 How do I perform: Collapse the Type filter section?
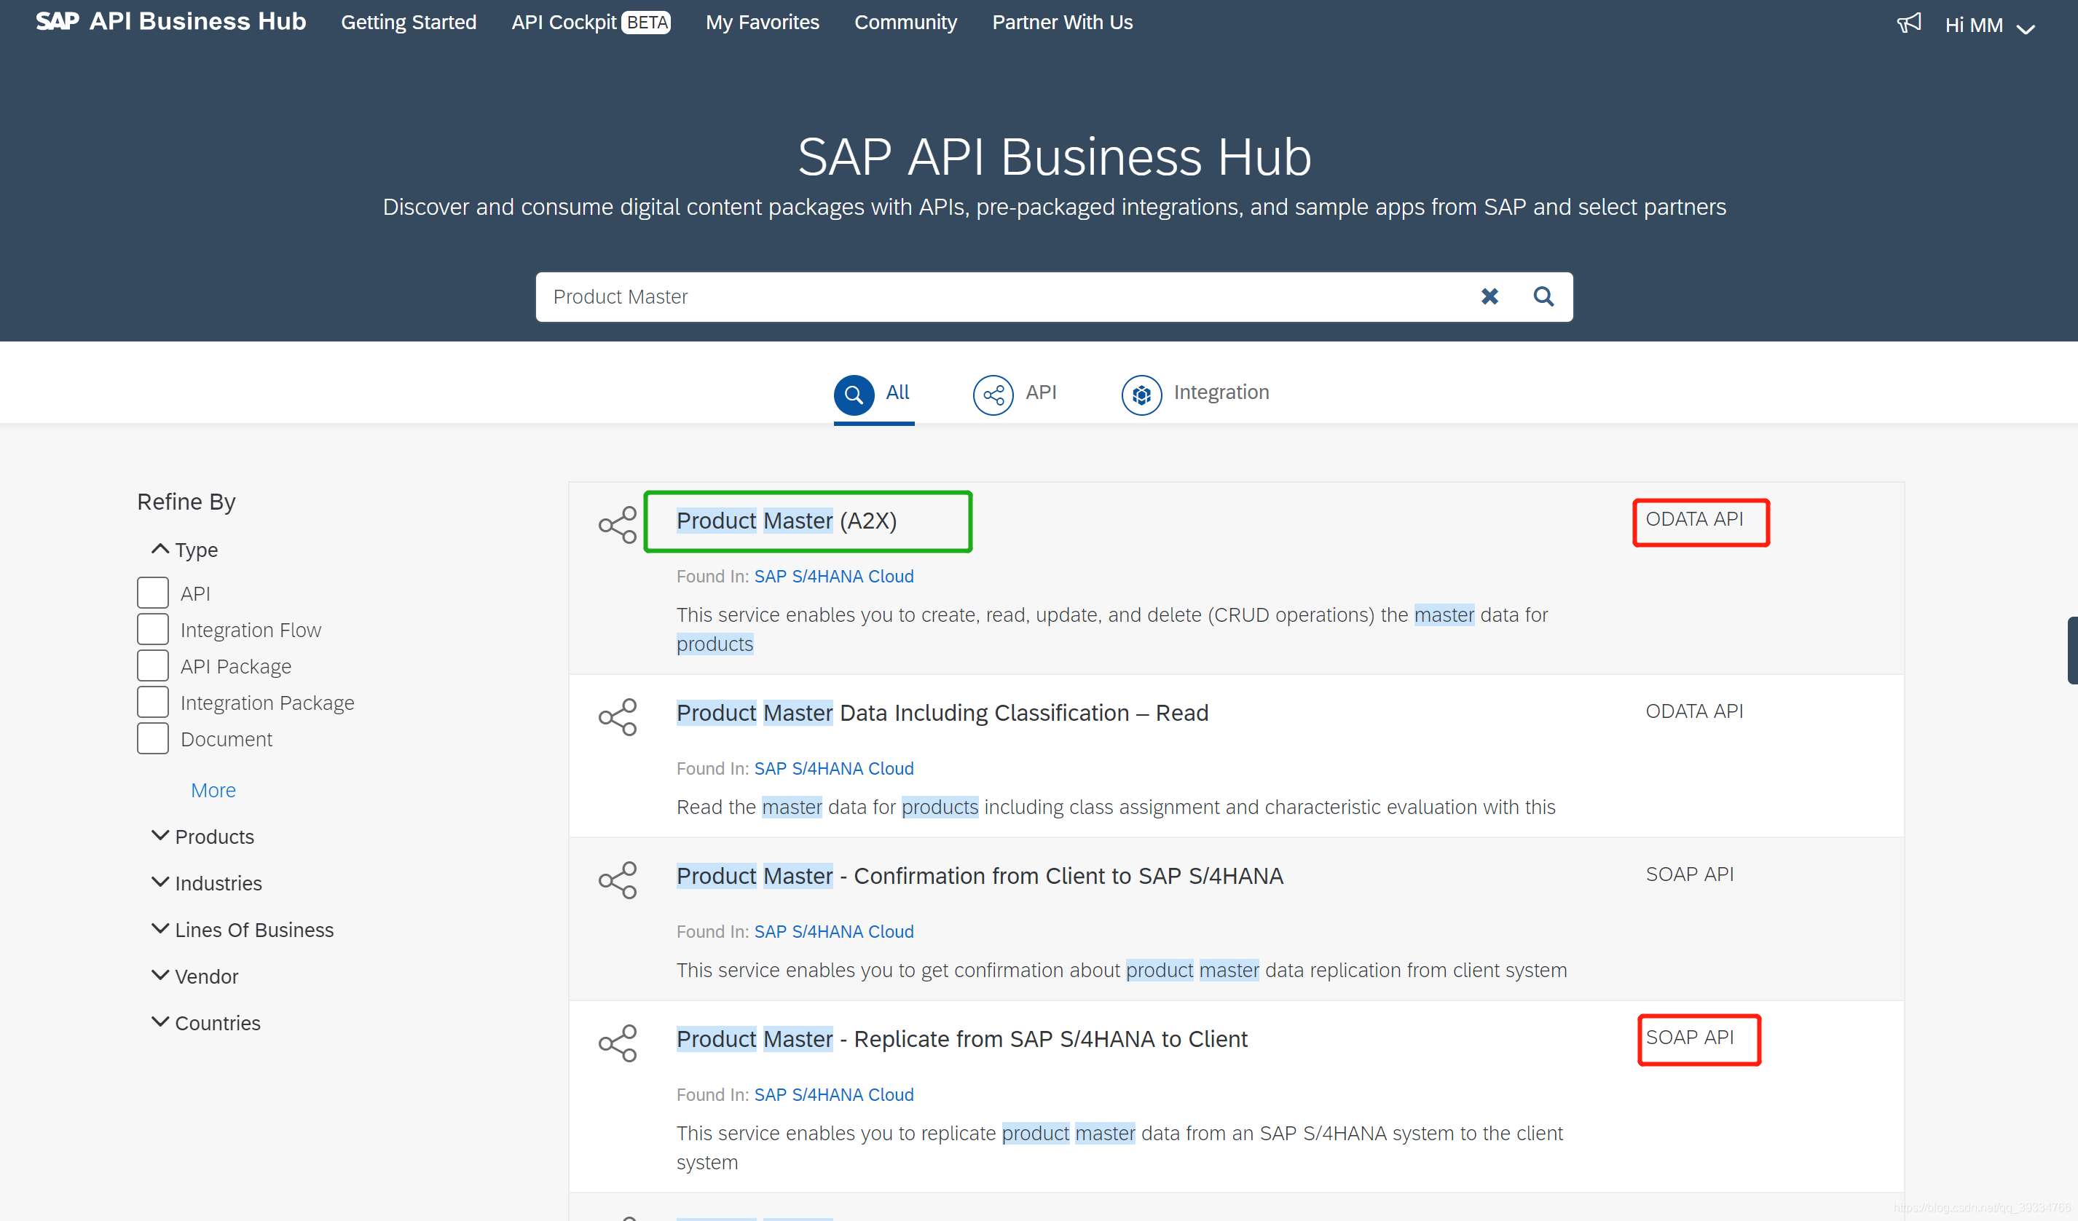point(160,549)
